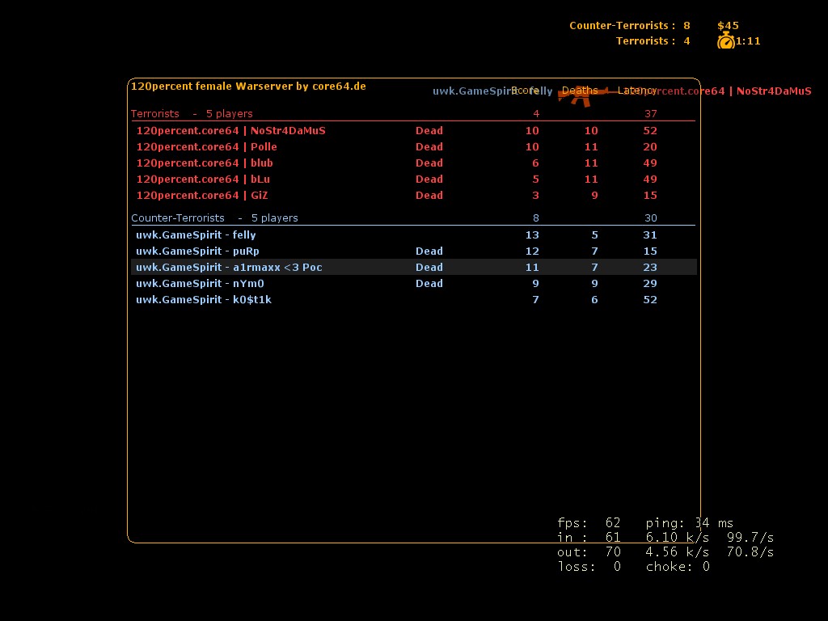This screenshot has height=621, width=828.
Task: Click the round timer stopwatch icon
Action: pyautogui.click(x=725, y=41)
